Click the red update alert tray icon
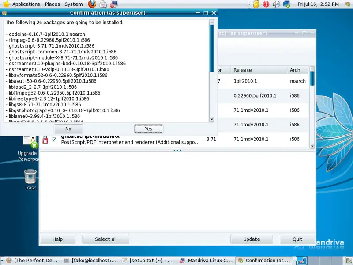 (266, 4)
